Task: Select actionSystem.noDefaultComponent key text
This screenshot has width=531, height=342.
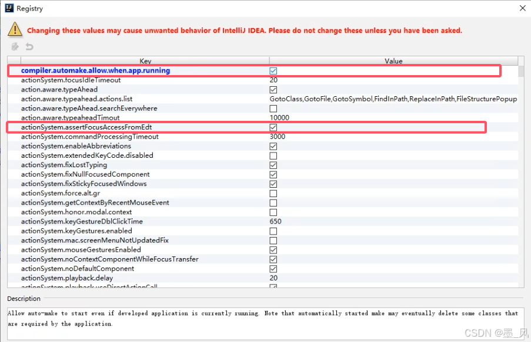Action: tap(78, 269)
